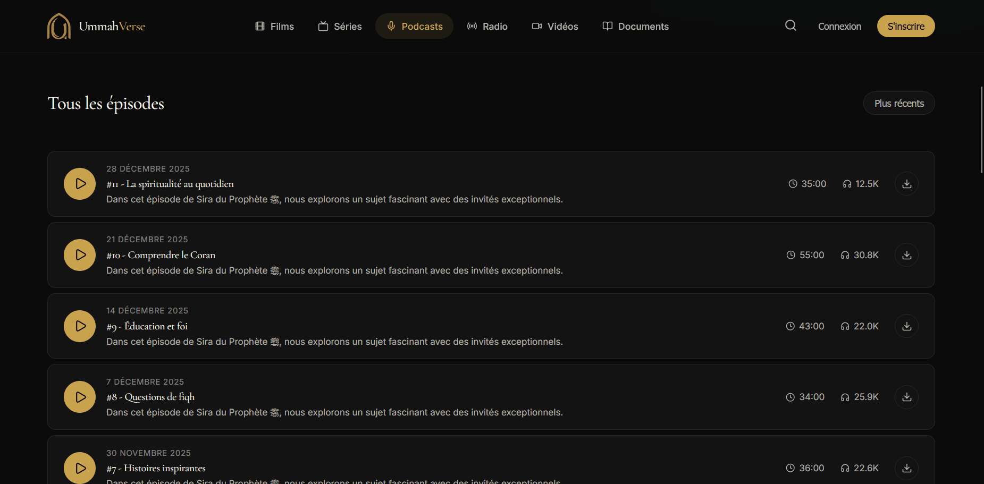This screenshot has width=984, height=484.
Task: Go to the Films section
Action: point(274,27)
